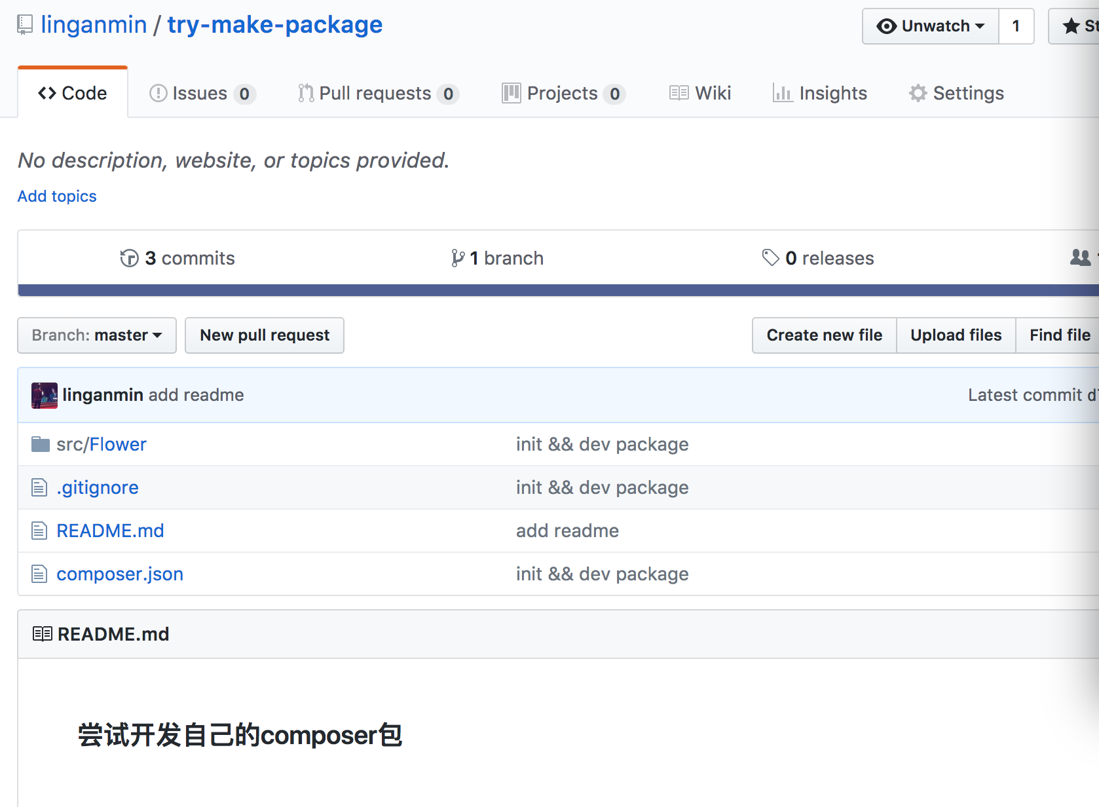This screenshot has height=807, width=1099.
Task: View the 1 branch list
Action: (498, 258)
